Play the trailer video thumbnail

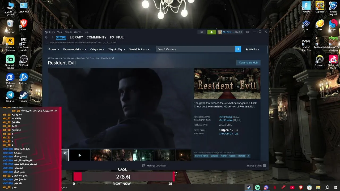79,155
